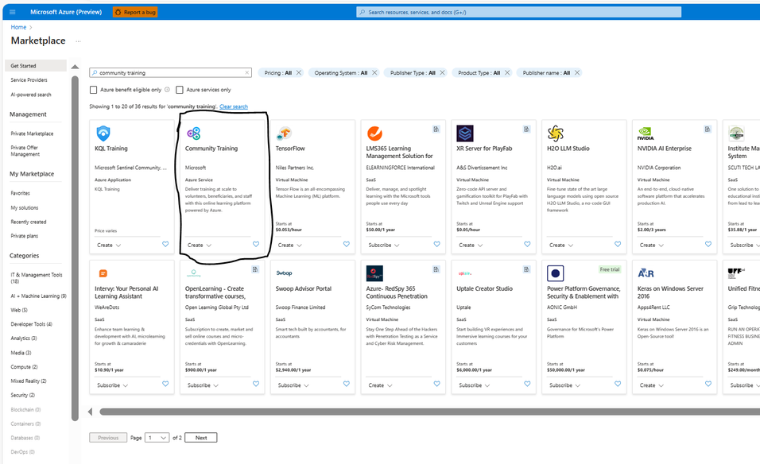Show info tooltip for Azure benefit eligible
The height and width of the screenshot is (464, 760).
coord(167,90)
